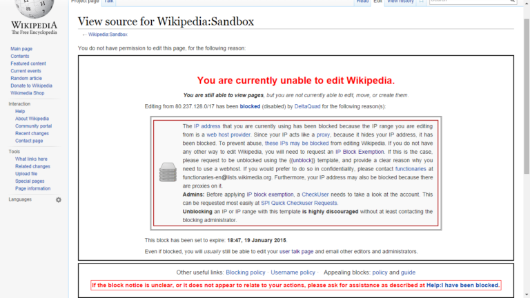Open the Special pages link

pos(30,181)
